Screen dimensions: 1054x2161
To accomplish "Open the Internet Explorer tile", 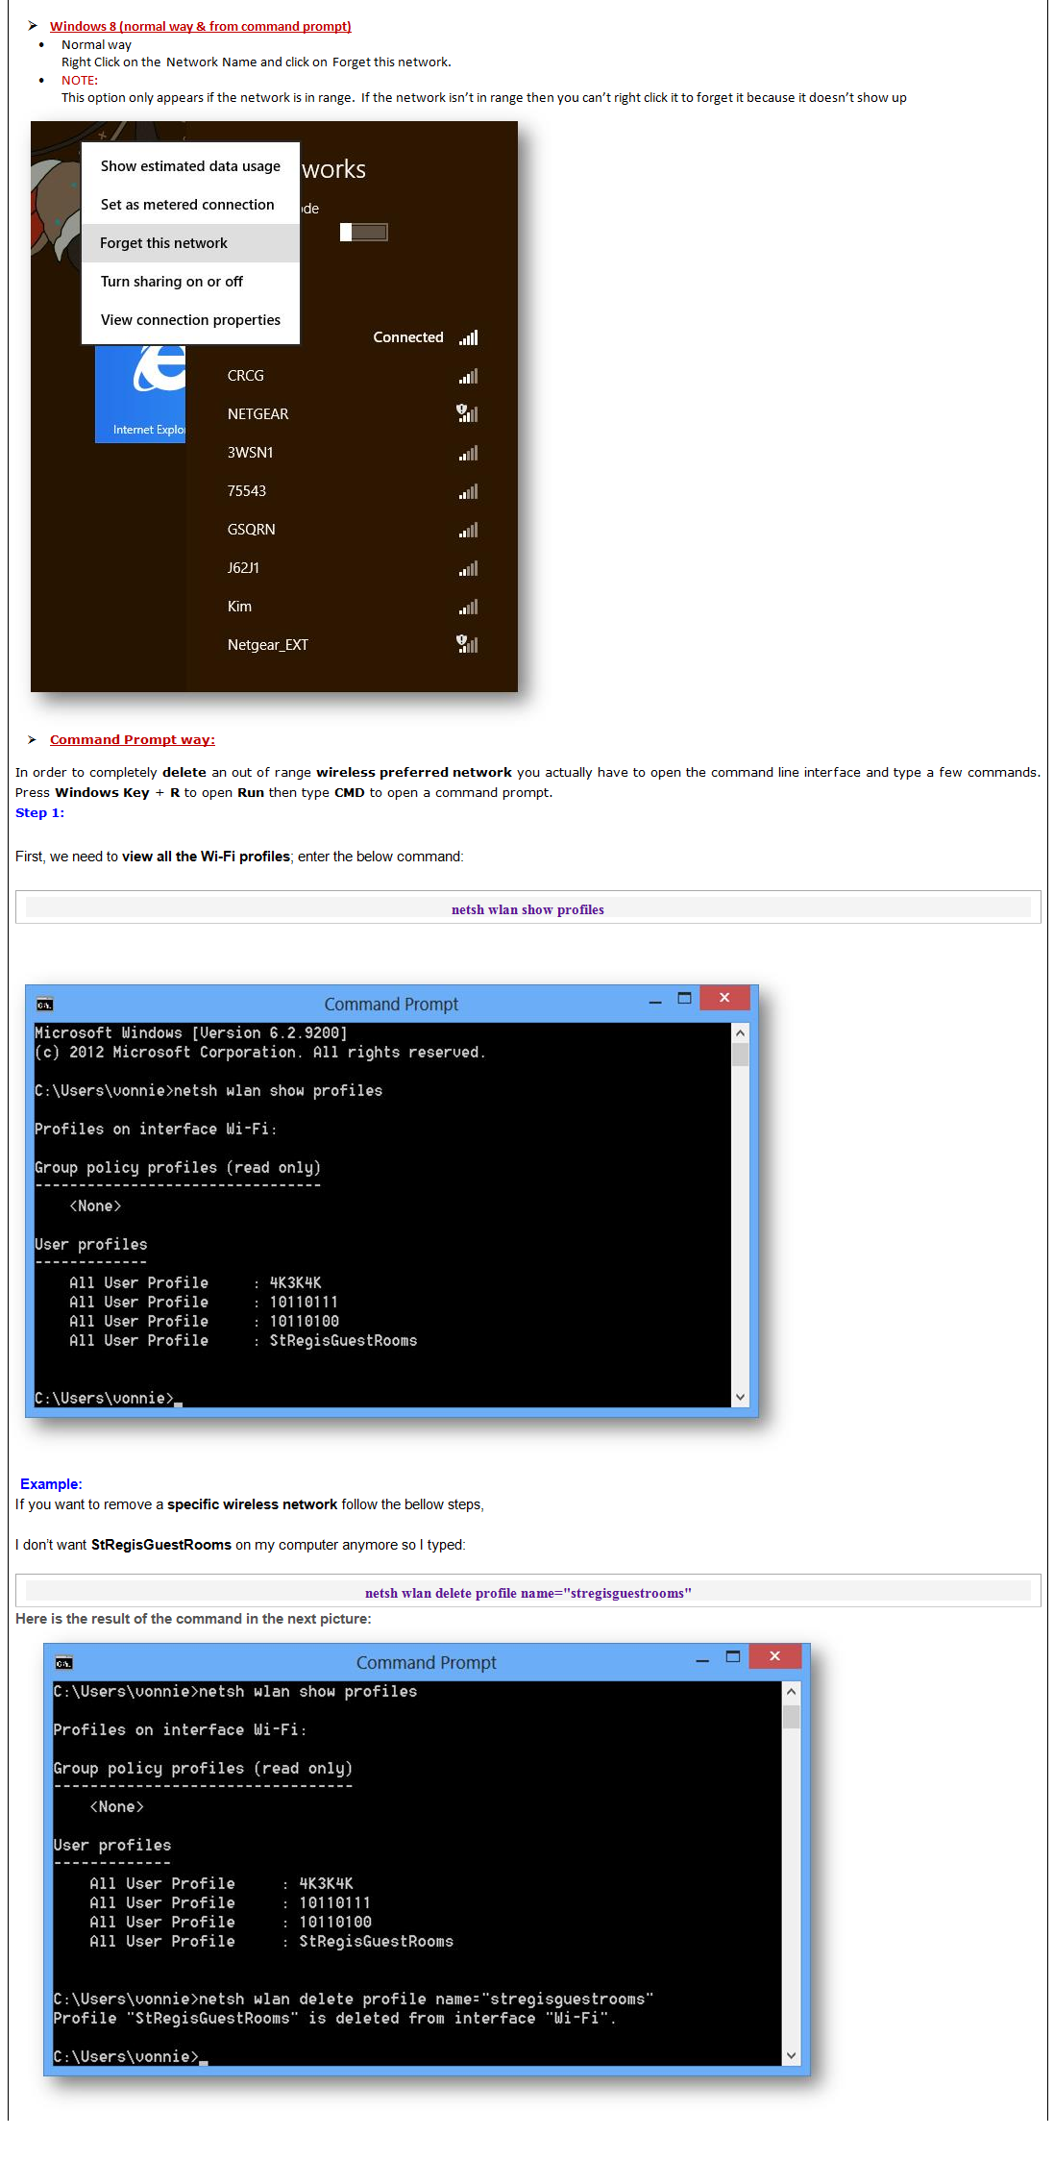I will tap(140, 394).
